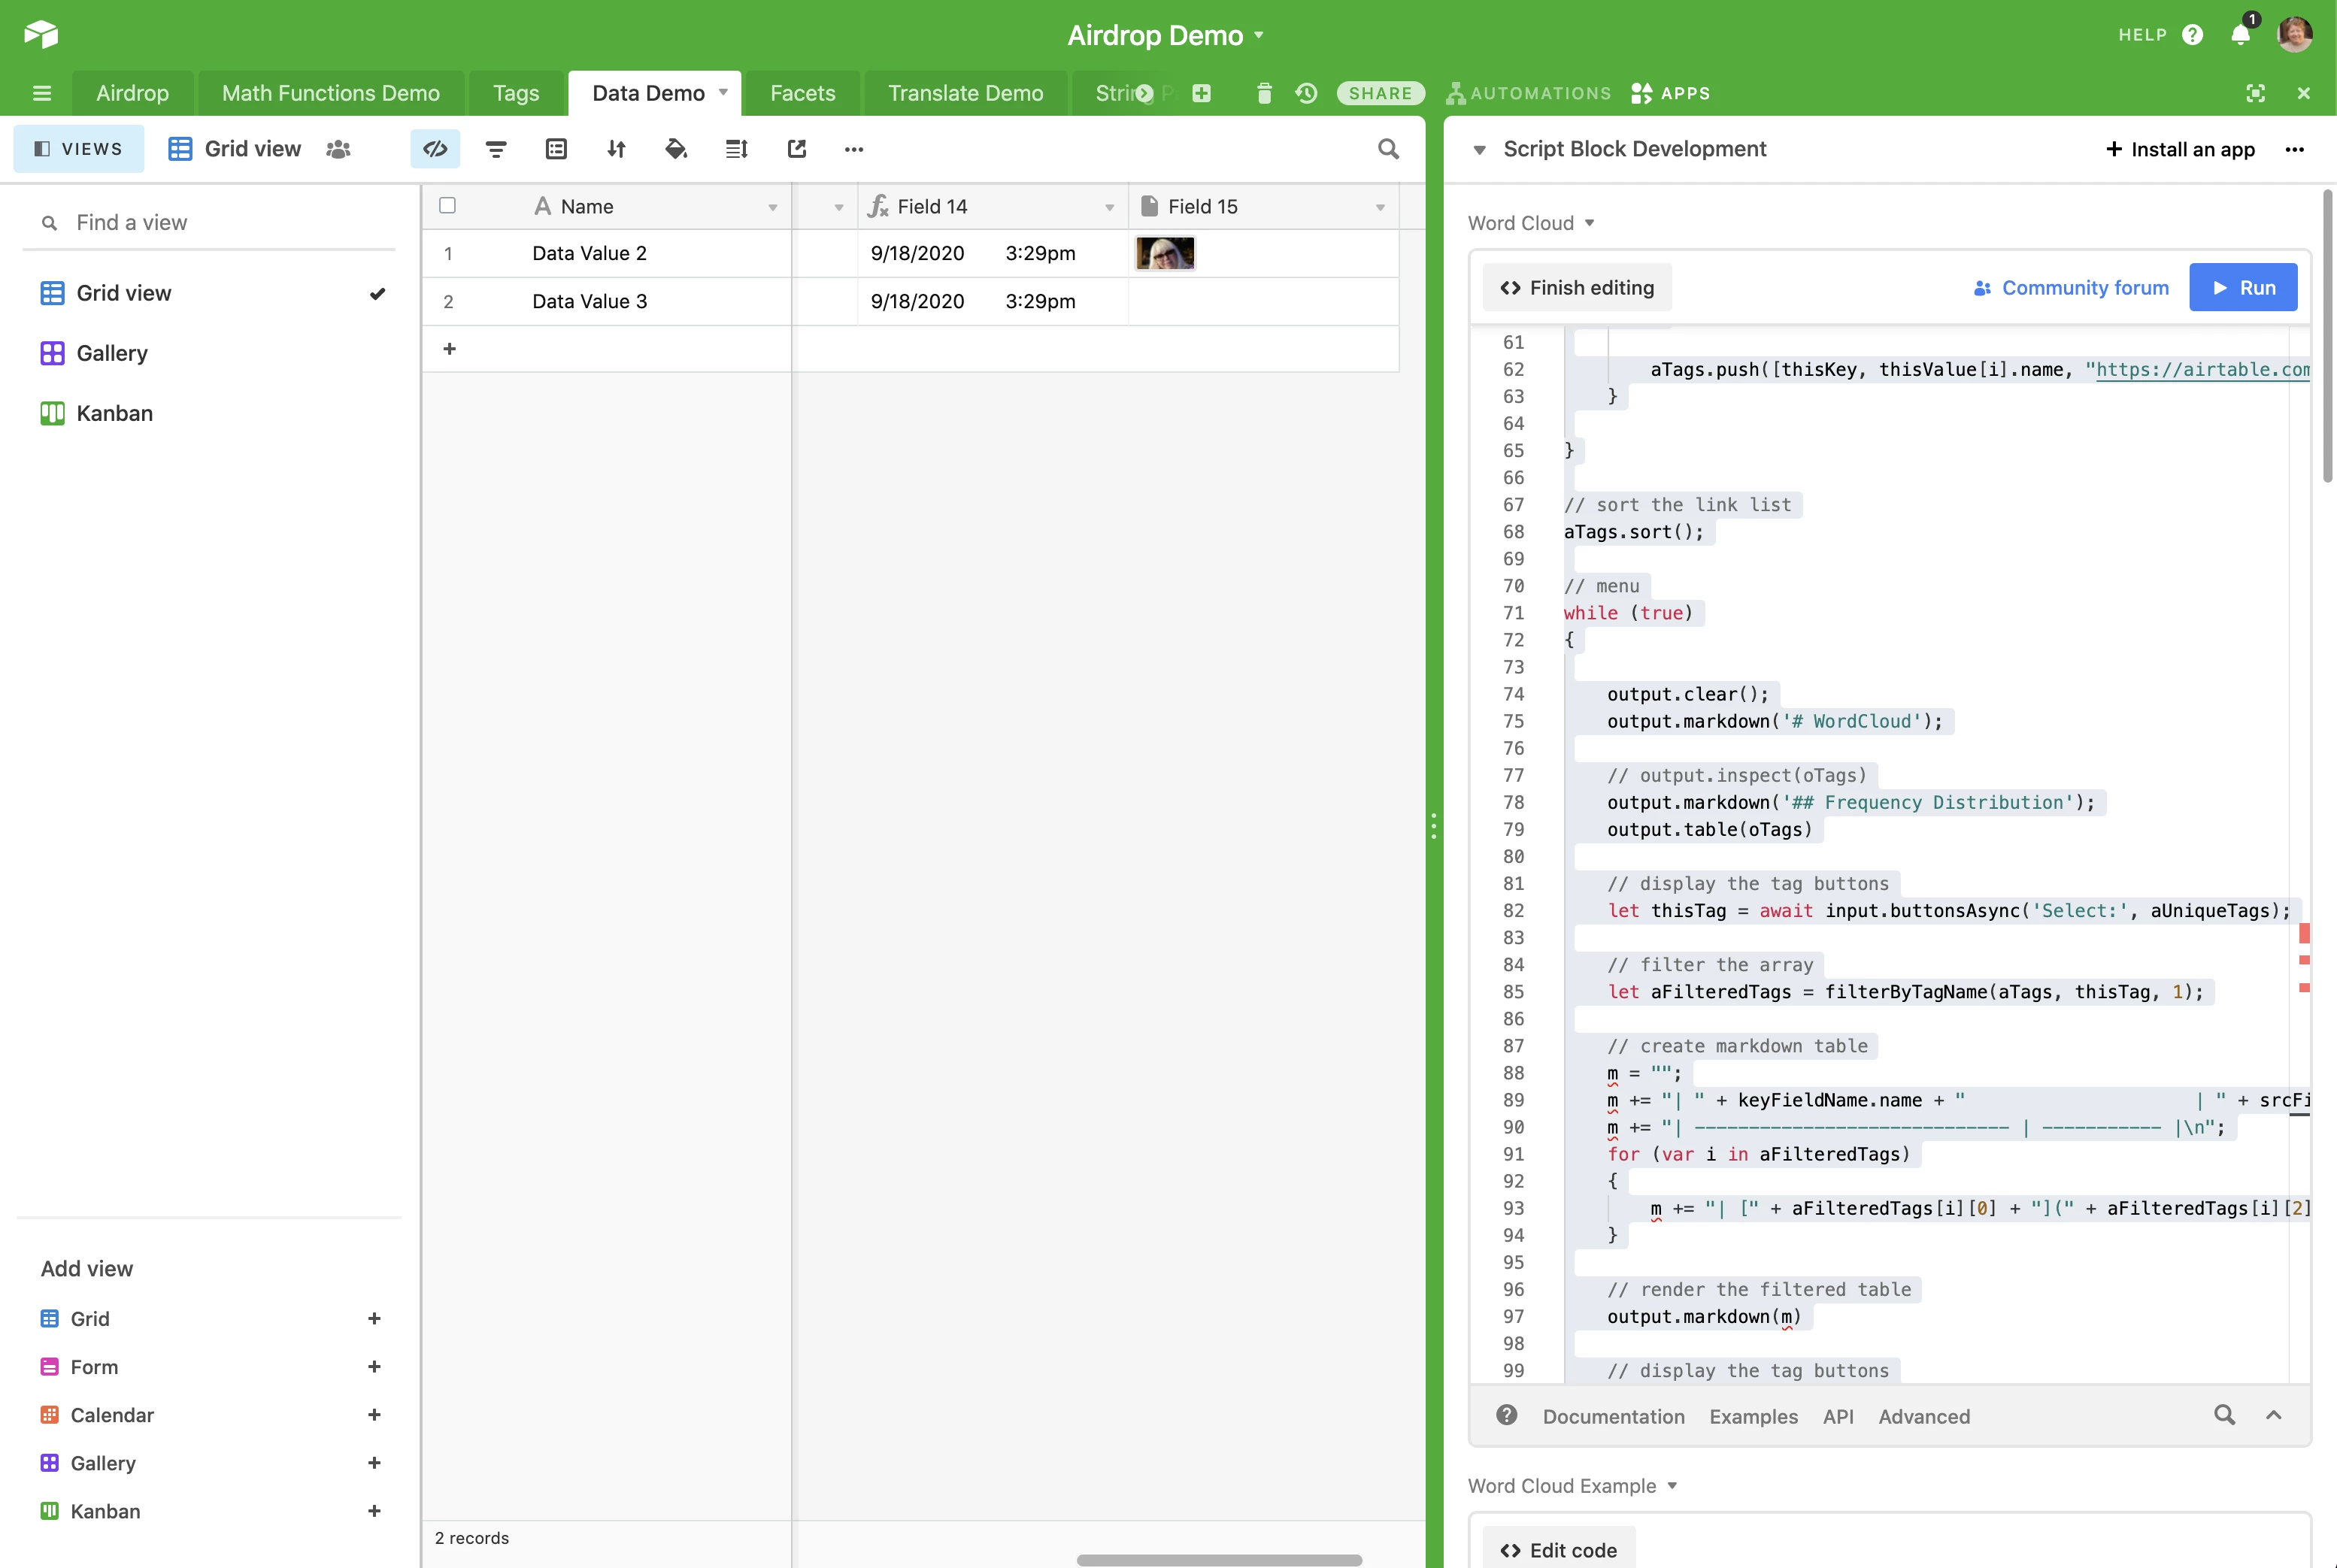The width and height of the screenshot is (2337, 1568).
Task: Open the group records toolbar icon
Action: 556,149
